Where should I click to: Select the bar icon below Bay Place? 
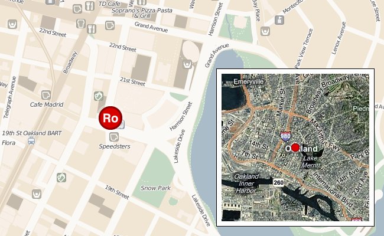[x=265, y=31]
